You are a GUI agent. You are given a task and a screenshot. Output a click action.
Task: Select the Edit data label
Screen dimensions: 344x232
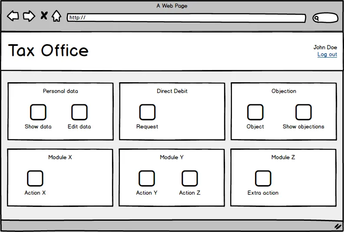coord(79,127)
